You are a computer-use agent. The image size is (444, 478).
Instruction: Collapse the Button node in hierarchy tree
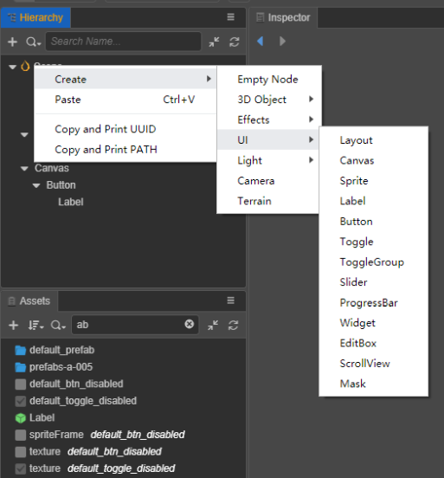(36, 185)
